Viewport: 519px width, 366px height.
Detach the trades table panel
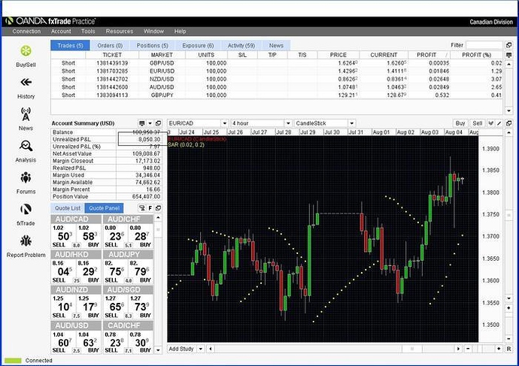[508, 45]
